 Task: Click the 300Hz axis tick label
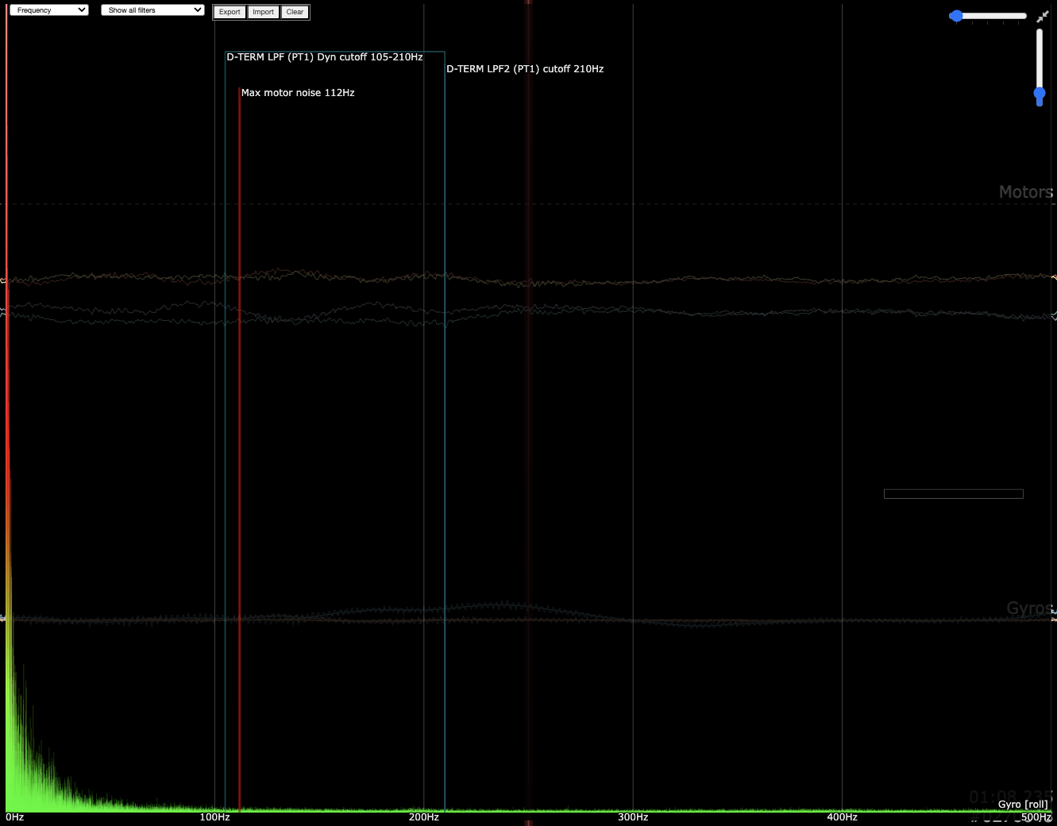point(633,817)
